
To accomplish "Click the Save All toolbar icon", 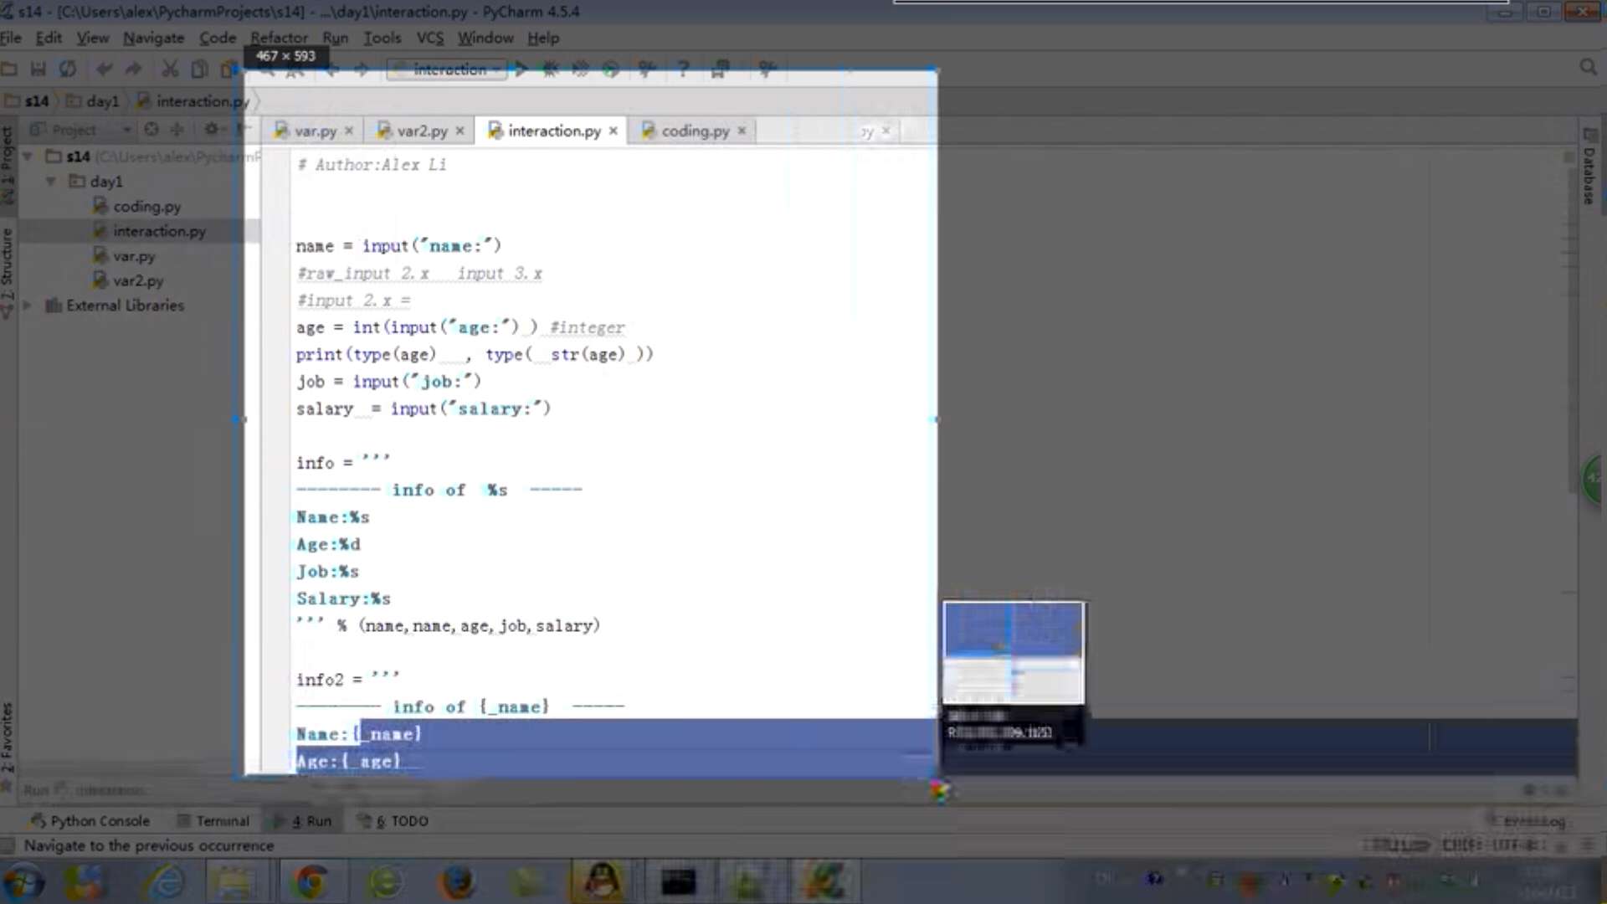I will pos(39,69).
